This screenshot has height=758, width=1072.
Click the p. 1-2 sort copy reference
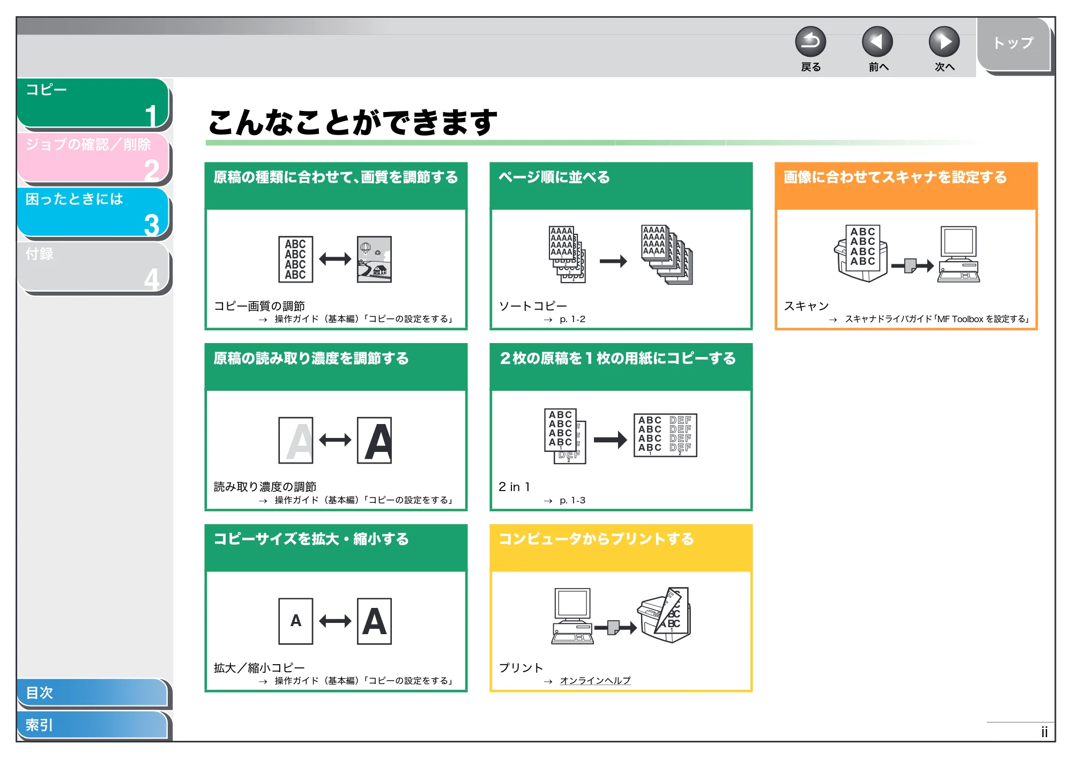572,319
